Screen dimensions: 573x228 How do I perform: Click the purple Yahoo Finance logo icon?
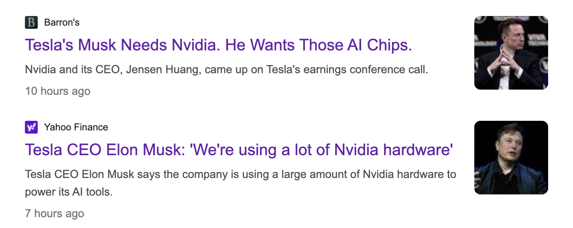point(31,127)
